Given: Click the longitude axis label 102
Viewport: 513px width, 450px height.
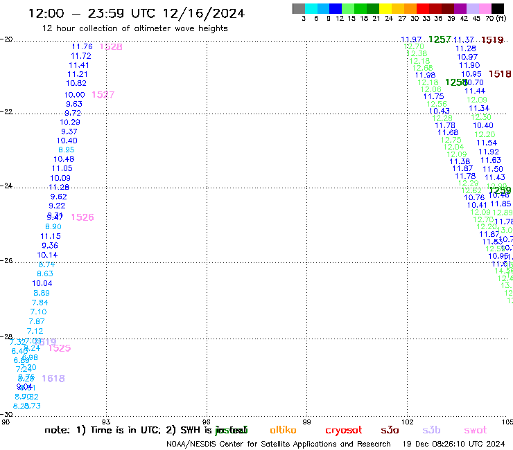Looking at the screenshot, I should (408, 422).
